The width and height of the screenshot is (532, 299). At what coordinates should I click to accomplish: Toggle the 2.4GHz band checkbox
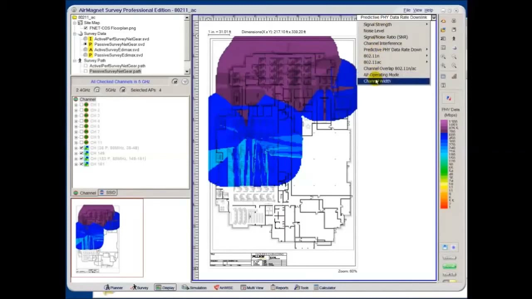(x=97, y=90)
